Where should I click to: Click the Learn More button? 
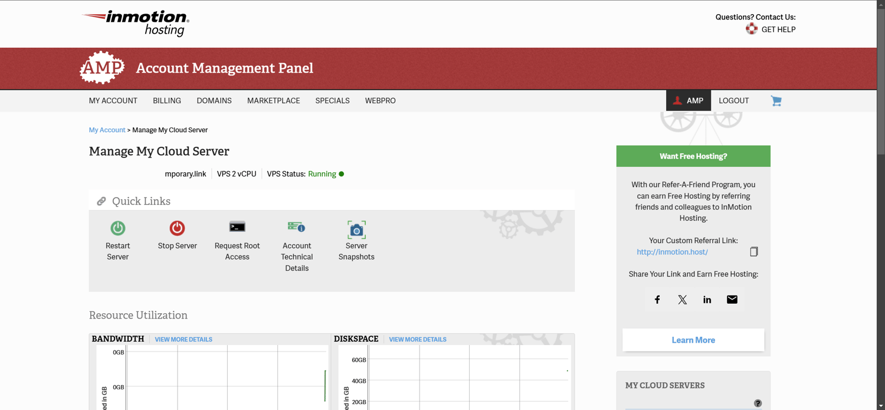click(x=693, y=340)
